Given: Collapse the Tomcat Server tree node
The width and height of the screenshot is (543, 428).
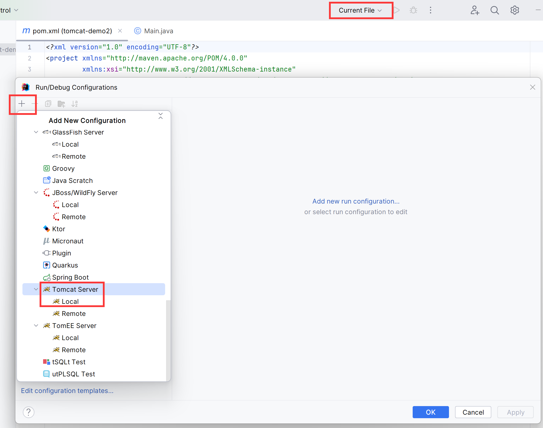Looking at the screenshot, I should point(36,289).
